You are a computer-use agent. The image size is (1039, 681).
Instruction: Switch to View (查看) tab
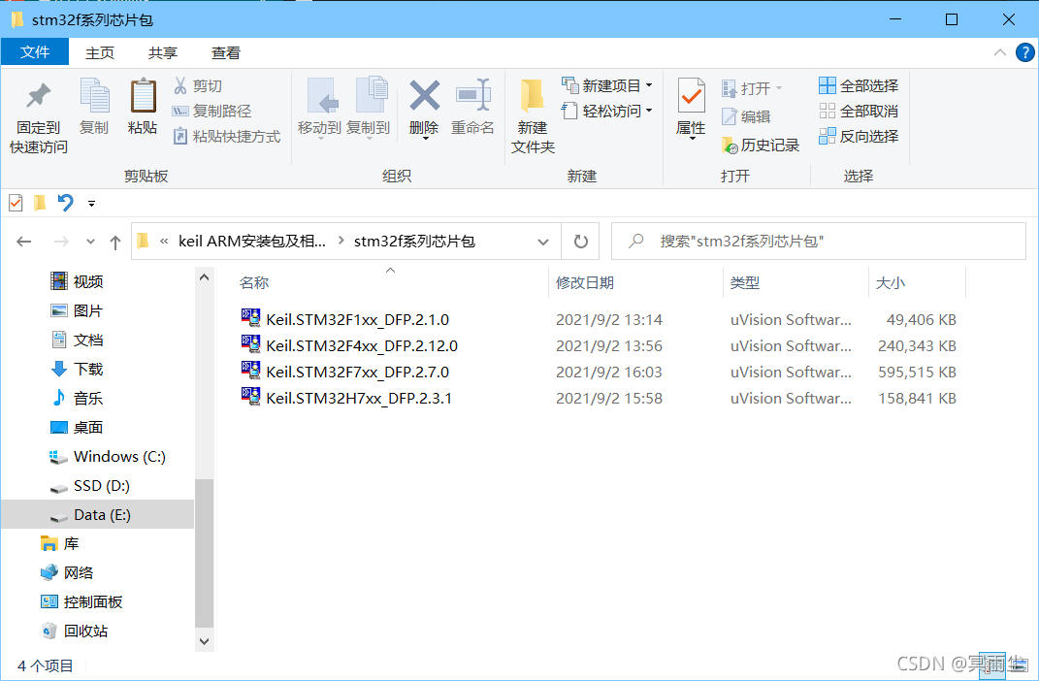point(226,53)
